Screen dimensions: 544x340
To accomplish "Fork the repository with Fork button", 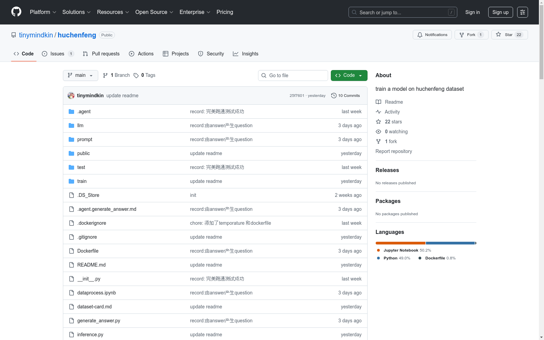I will (471, 35).
